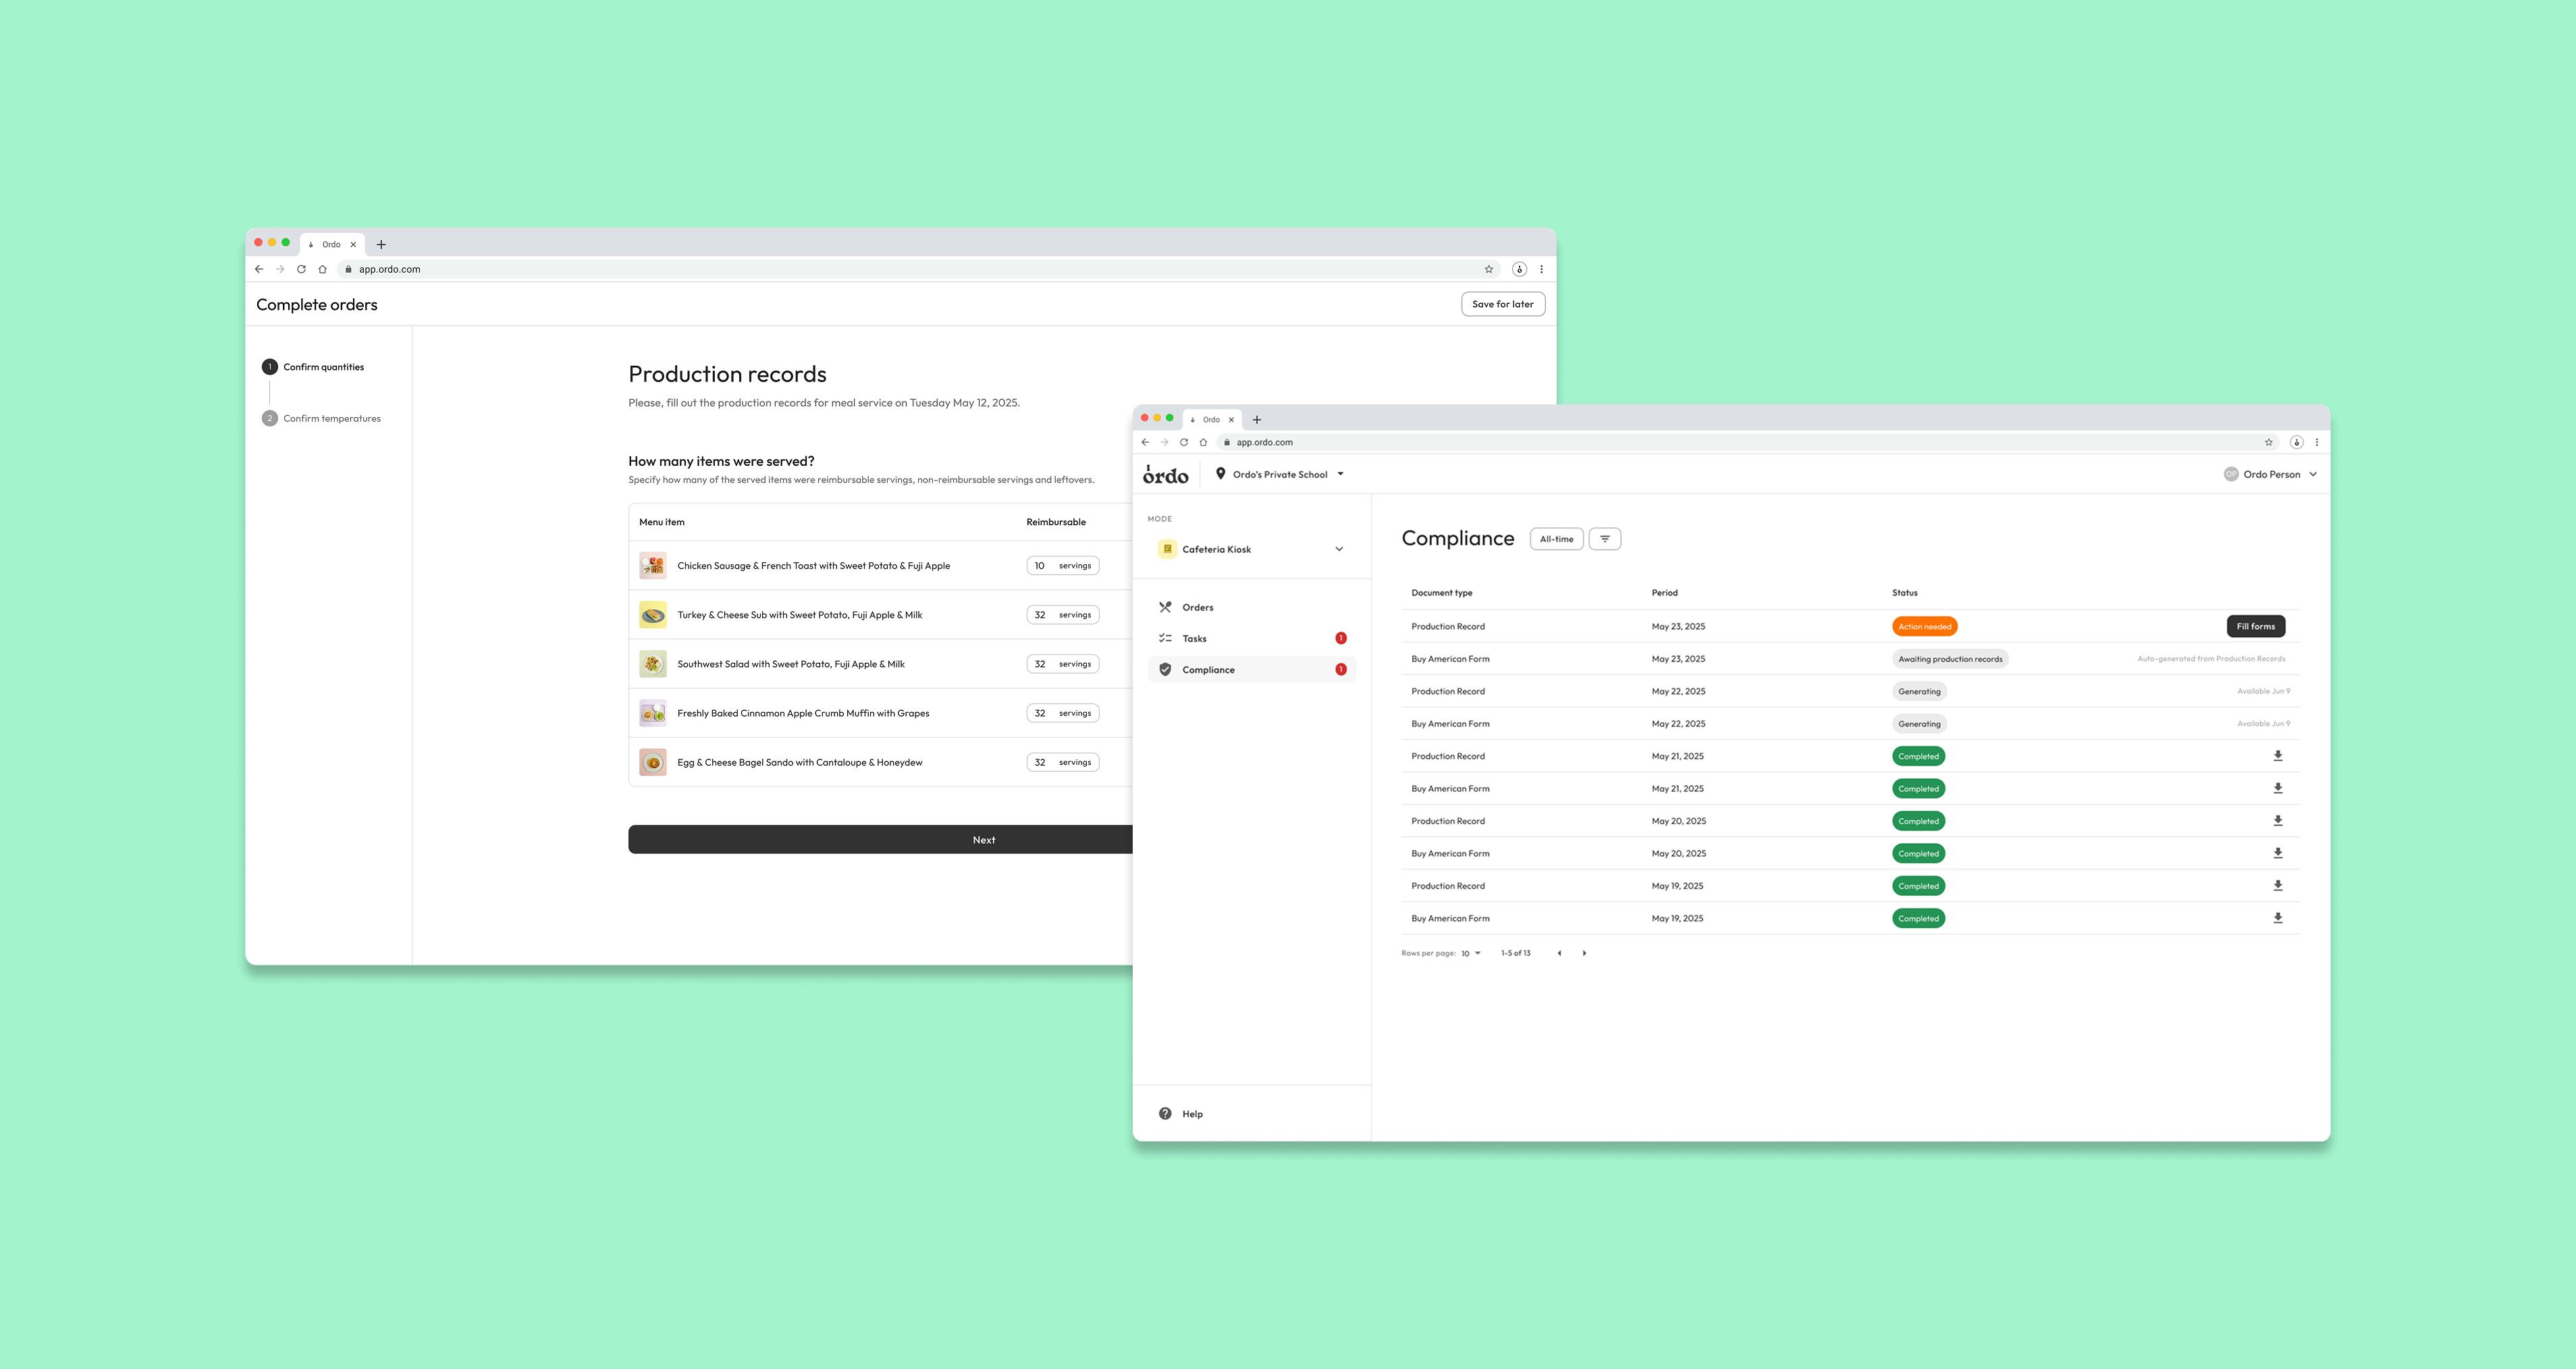Download the May 19 Buy American Form
2576x1369 pixels.
[x=2277, y=918]
